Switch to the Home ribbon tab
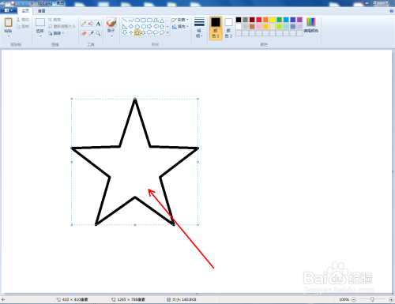This screenshot has width=395, height=304. click(x=25, y=11)
